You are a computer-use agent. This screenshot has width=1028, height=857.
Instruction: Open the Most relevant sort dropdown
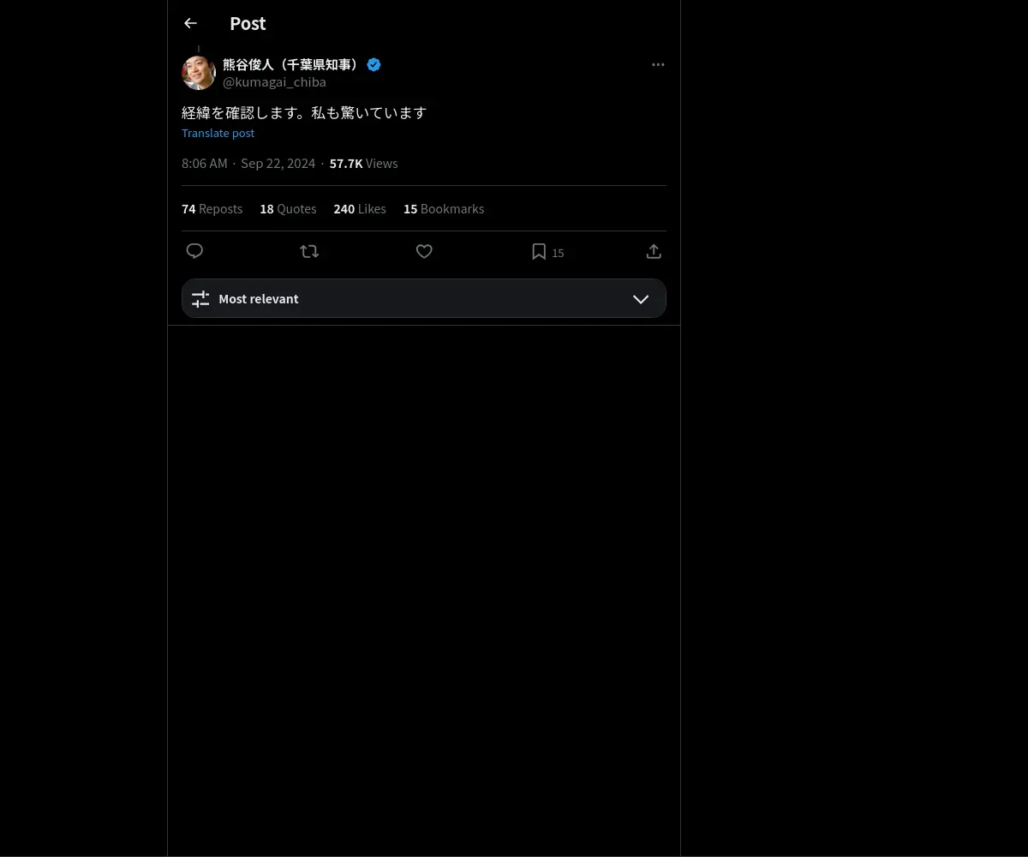[x=423, y=299]
